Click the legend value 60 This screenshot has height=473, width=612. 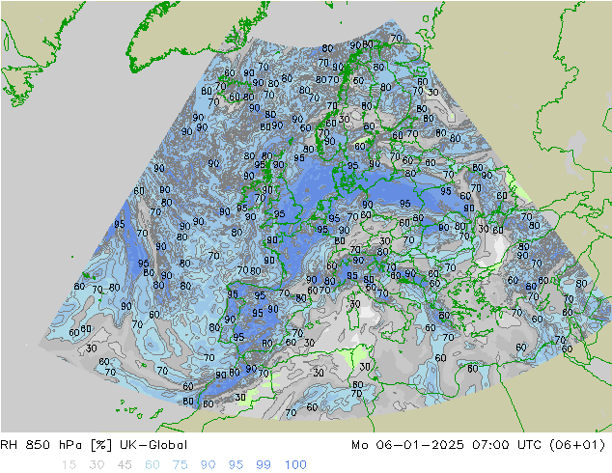153,465
